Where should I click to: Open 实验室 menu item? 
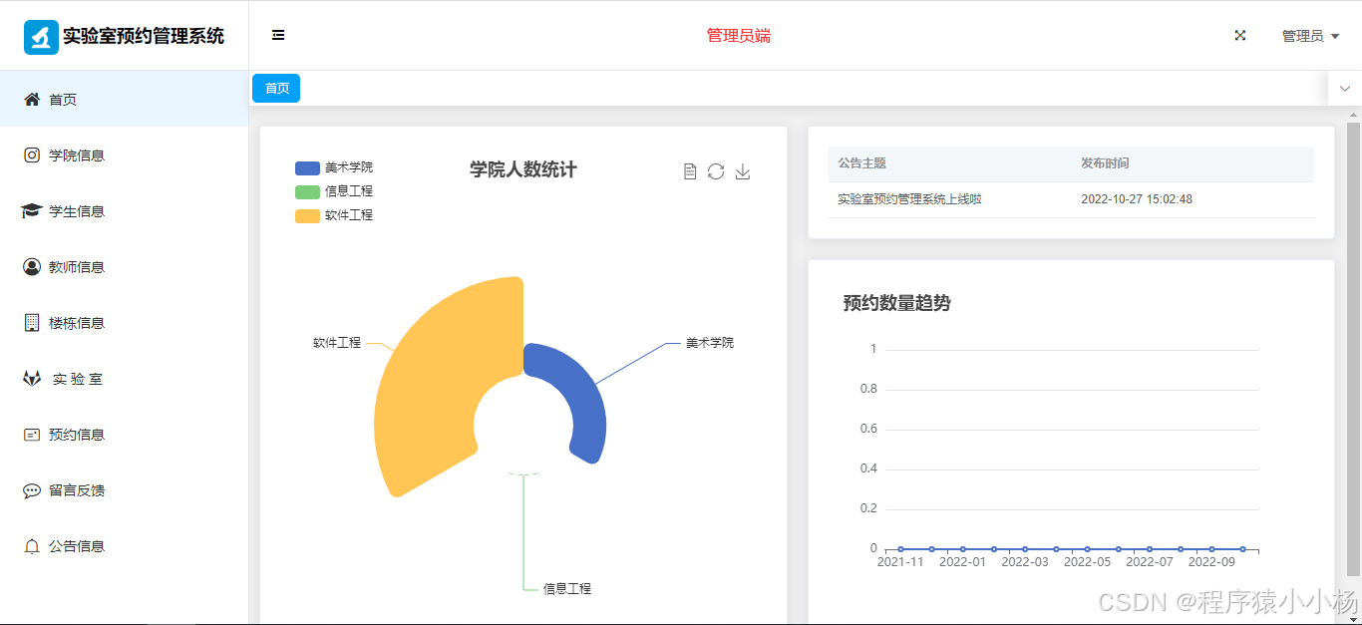(124, 379)
